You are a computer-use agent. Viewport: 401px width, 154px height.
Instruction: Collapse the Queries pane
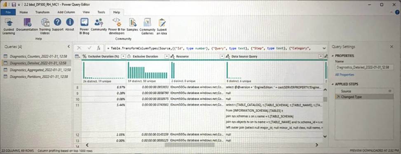click(x=68, y=46)
